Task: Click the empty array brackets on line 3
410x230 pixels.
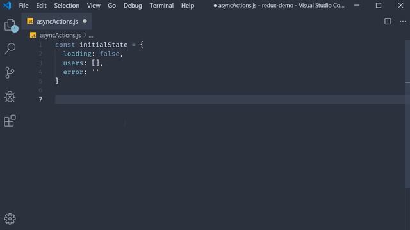Action: [95, 63]
